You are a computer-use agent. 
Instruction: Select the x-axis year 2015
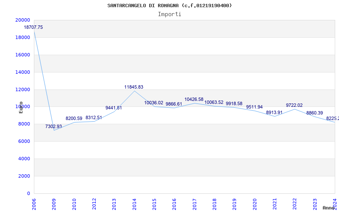[154, 204]
